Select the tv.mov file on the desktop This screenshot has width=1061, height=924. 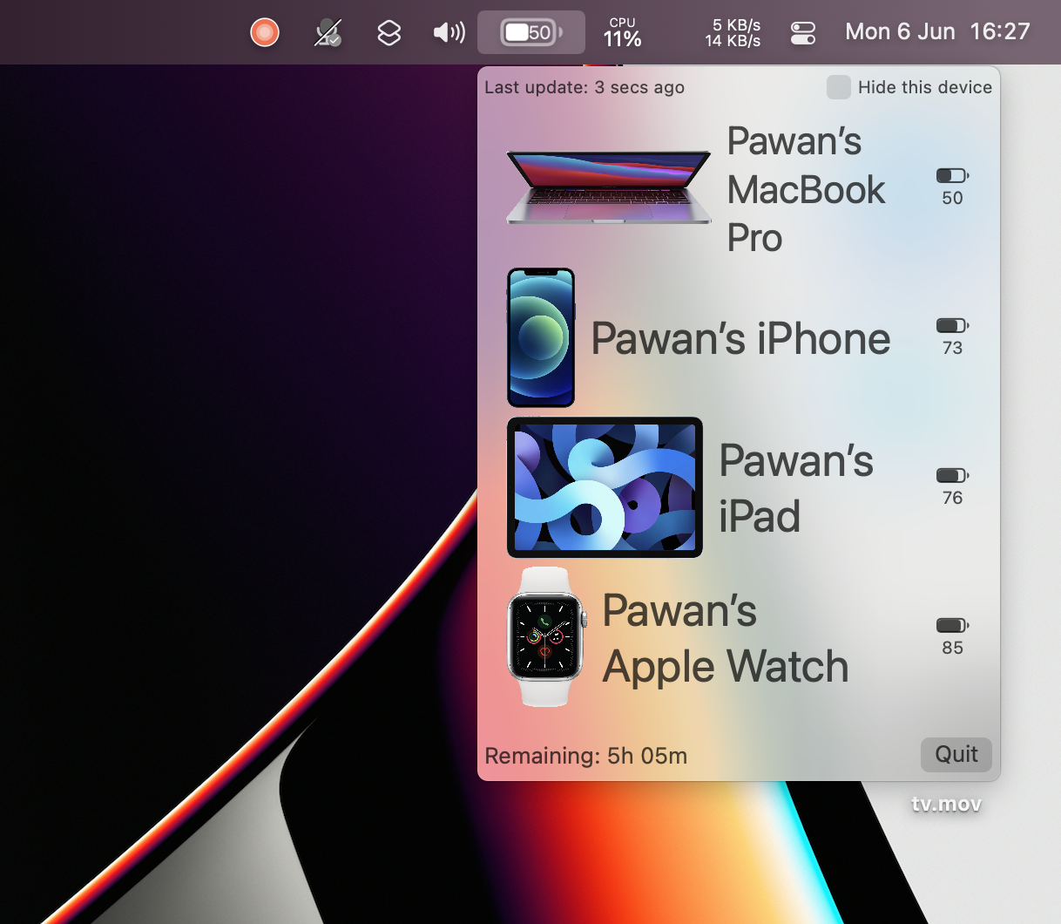pos(946,804)
